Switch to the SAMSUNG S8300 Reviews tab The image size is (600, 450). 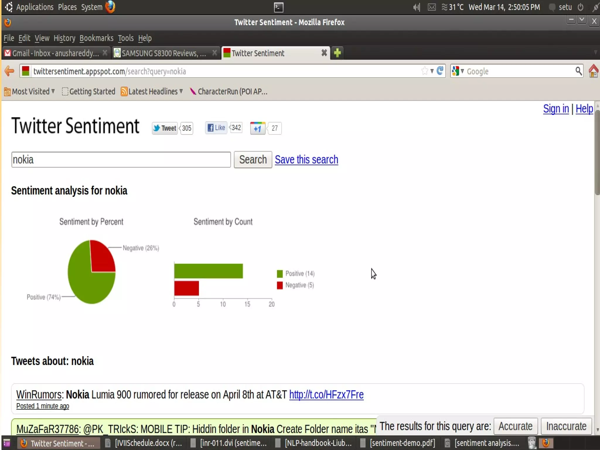tap(164, 53)
